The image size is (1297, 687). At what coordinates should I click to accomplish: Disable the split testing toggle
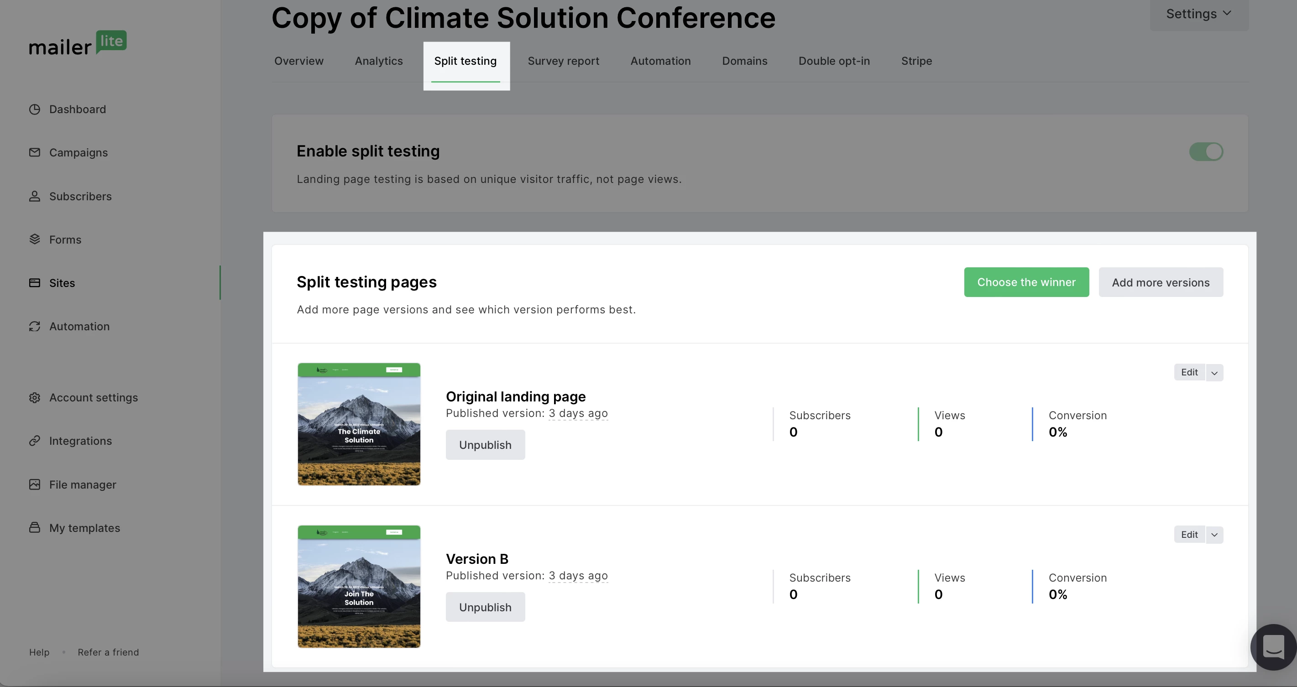[x=1206, y=151]
